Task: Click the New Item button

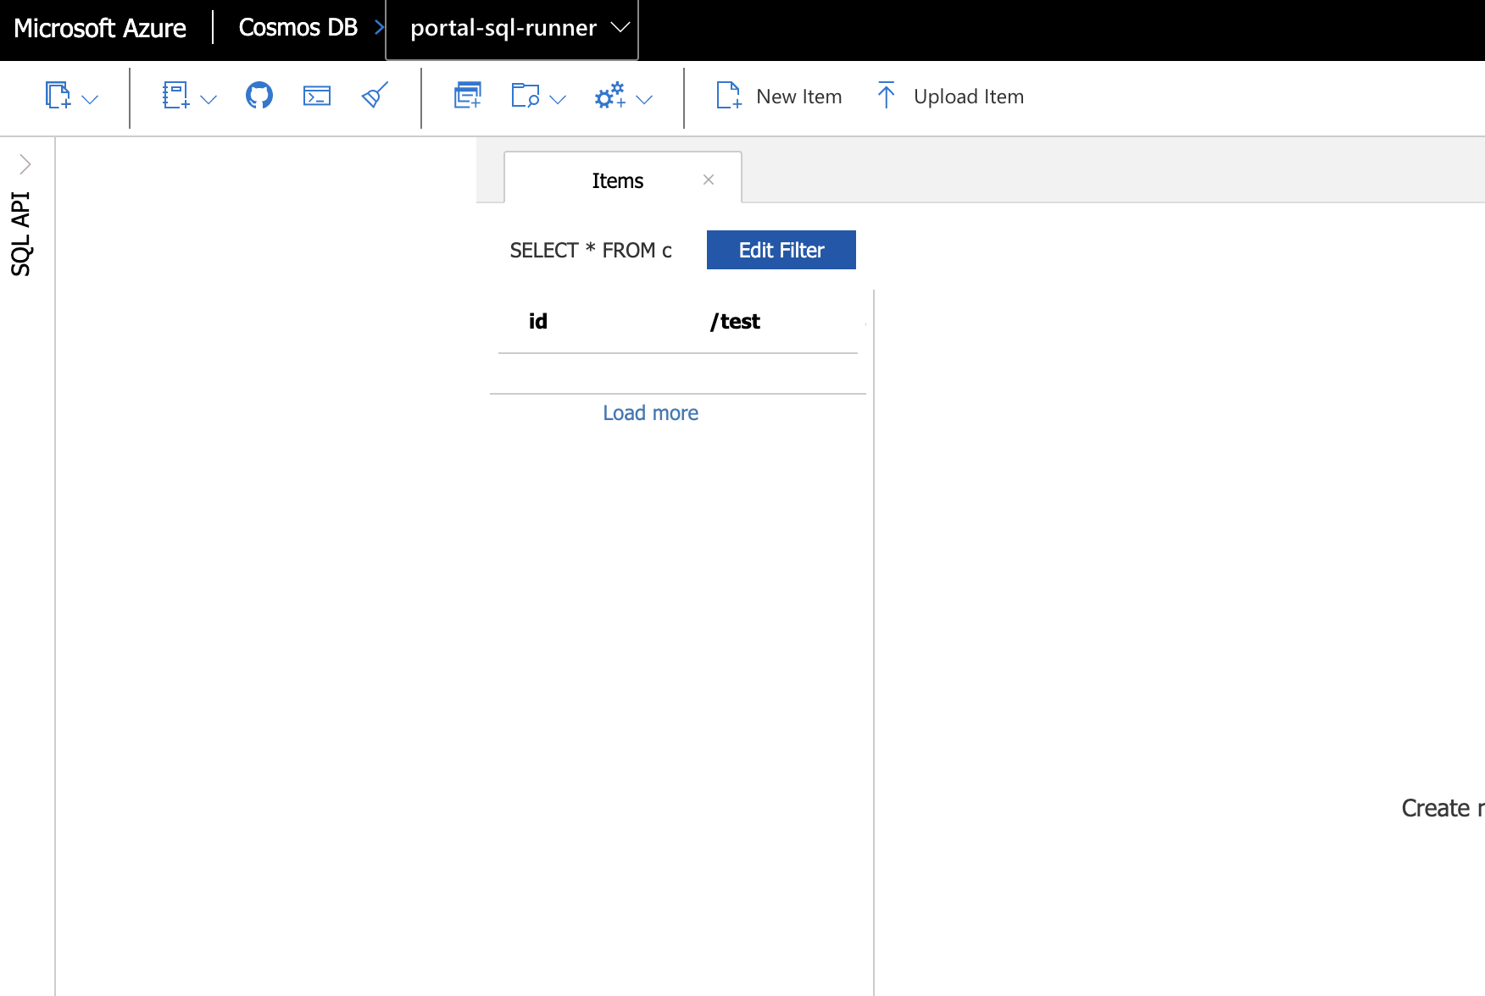Action: pos(779,97)
